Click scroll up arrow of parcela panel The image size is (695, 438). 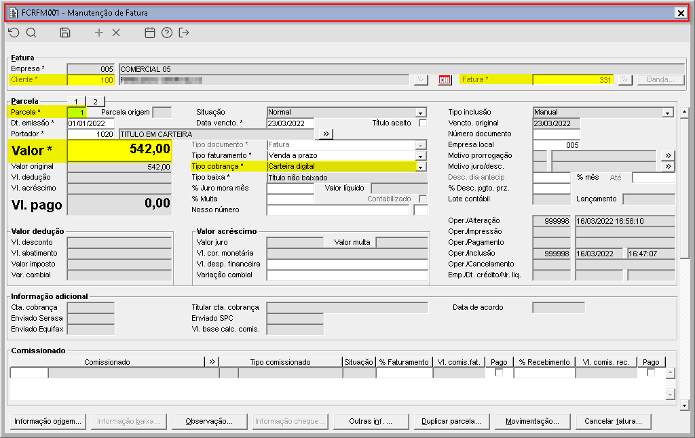[684, 112]
